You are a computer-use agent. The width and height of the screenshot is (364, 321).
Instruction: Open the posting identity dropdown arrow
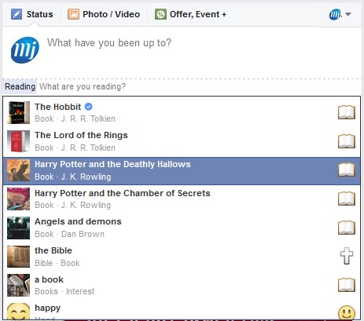[348, 14]
